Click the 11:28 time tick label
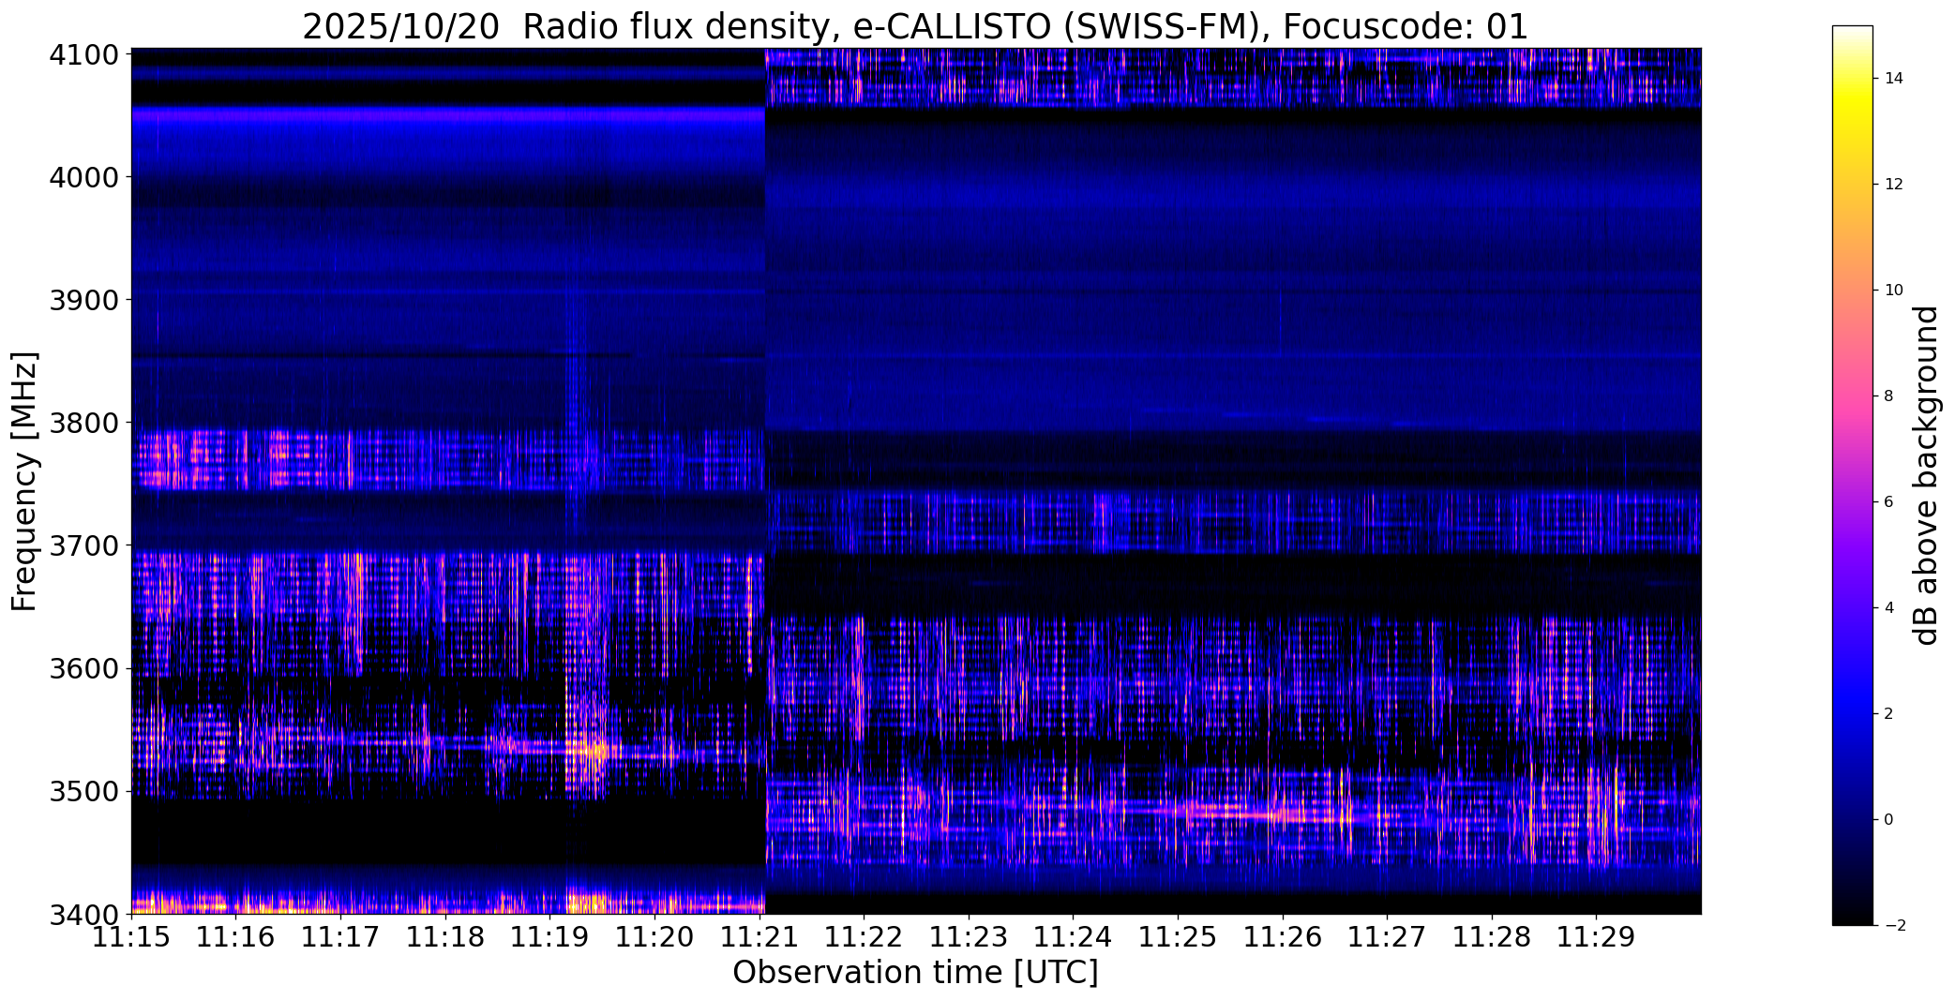The image size is (1955, 1000). [1492, 936]
